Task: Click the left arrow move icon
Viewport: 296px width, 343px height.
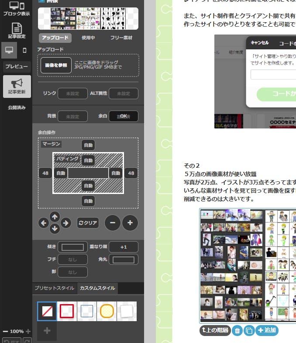Action: [x=44, y=223]
